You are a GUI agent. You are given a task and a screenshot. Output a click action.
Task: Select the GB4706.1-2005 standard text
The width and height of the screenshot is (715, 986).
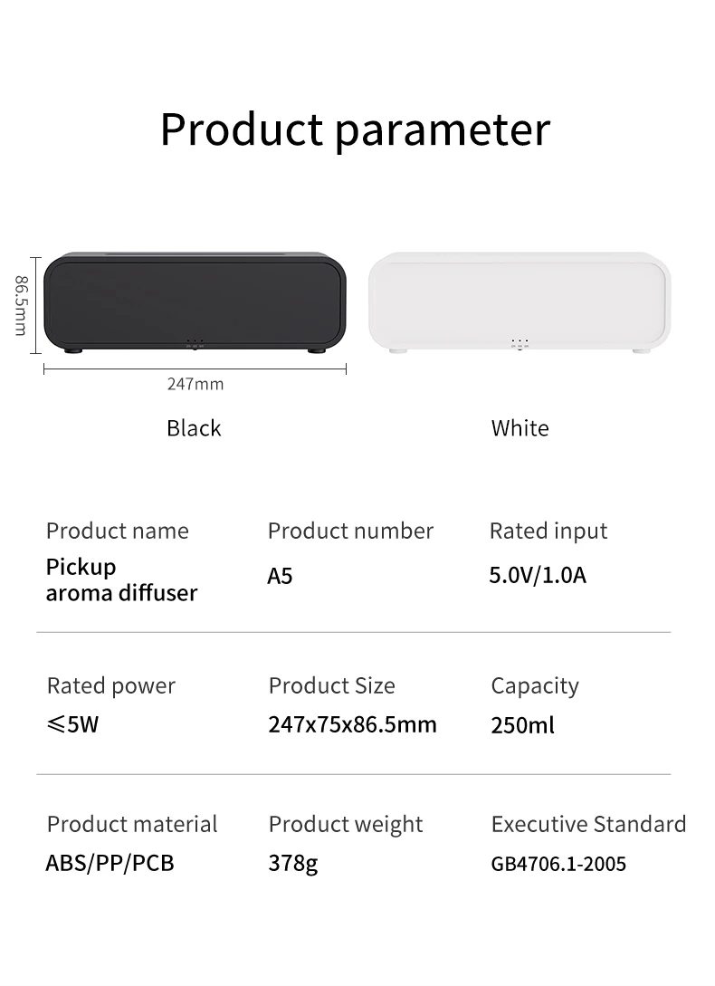558,864
